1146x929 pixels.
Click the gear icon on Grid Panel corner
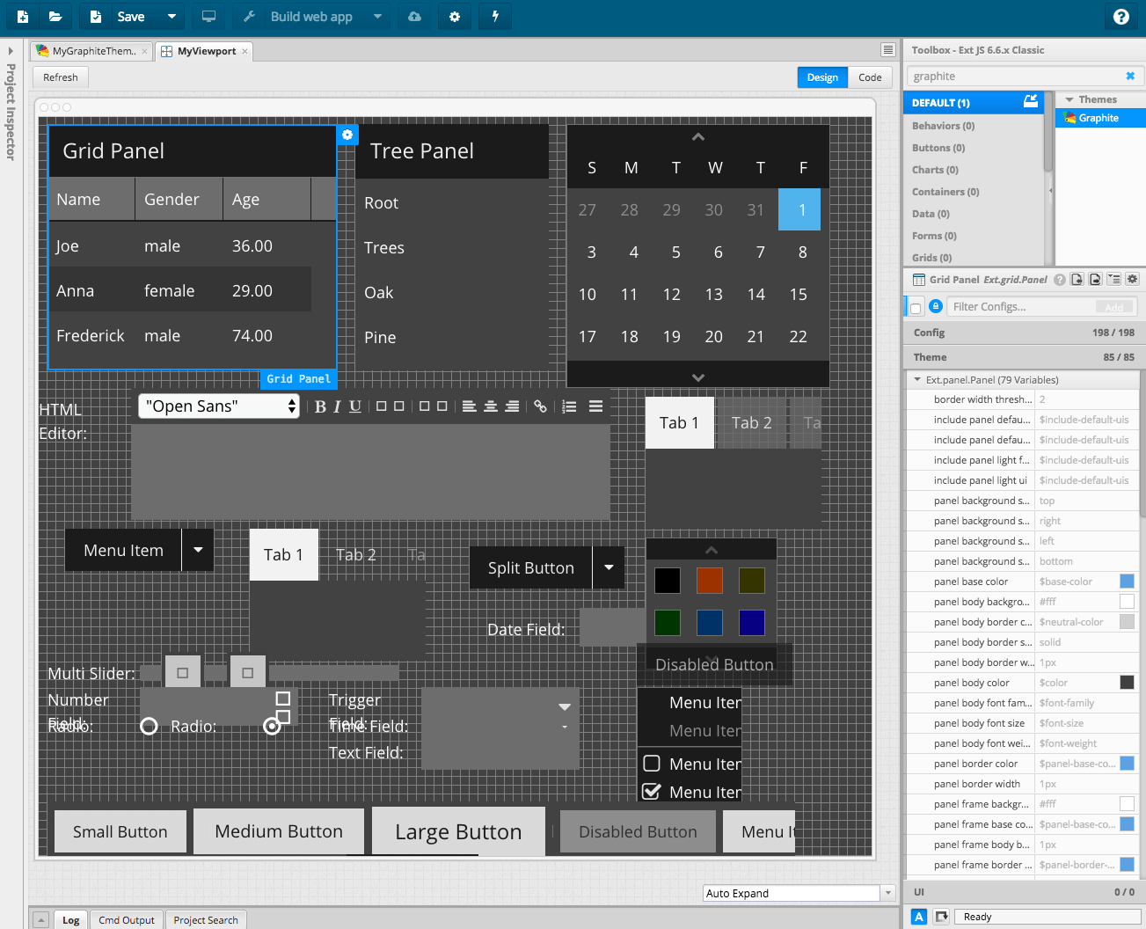[347, 135]
